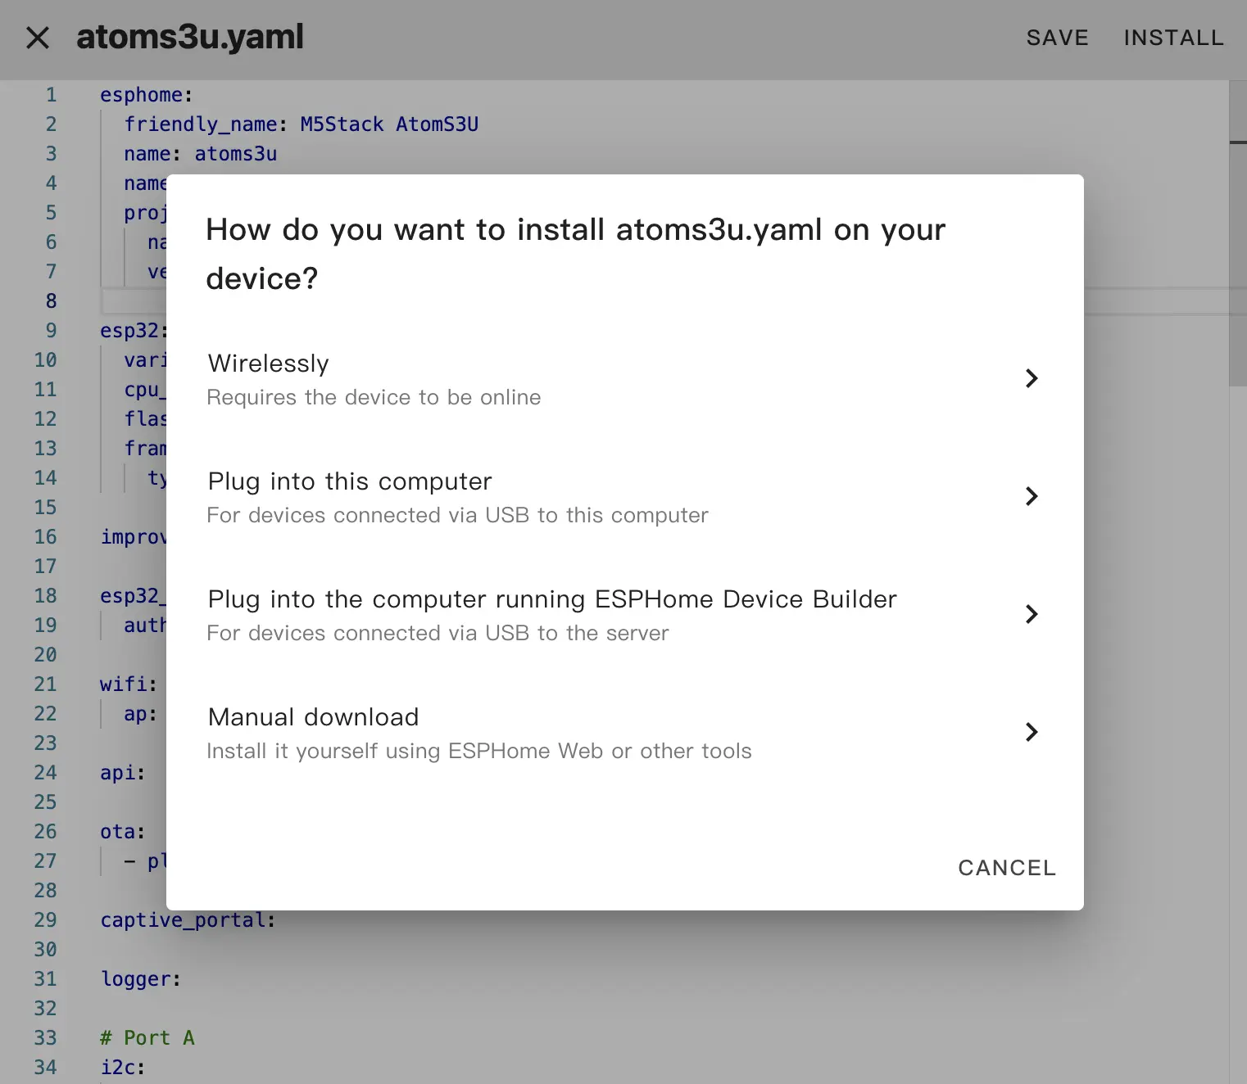1247x1084 pixels.
Task: Click the captive_portal line in the editor
Action: (x=188, y=920)
